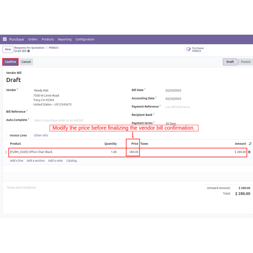Open Auto-Complete purchase order selector

58,120
